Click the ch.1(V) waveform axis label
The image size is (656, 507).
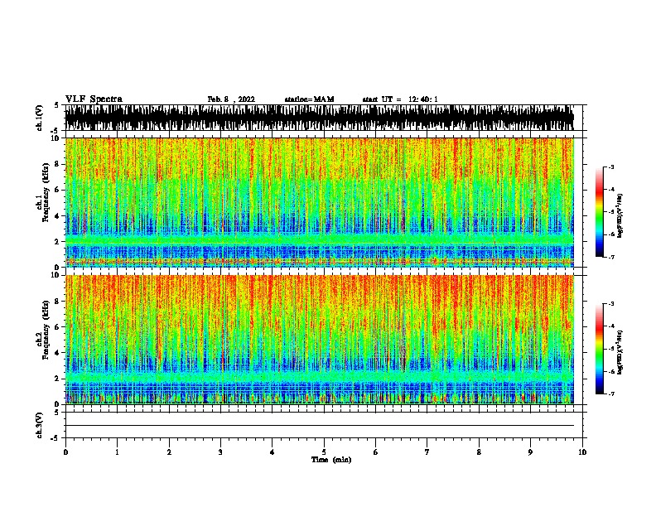click(x=40, y=118)
